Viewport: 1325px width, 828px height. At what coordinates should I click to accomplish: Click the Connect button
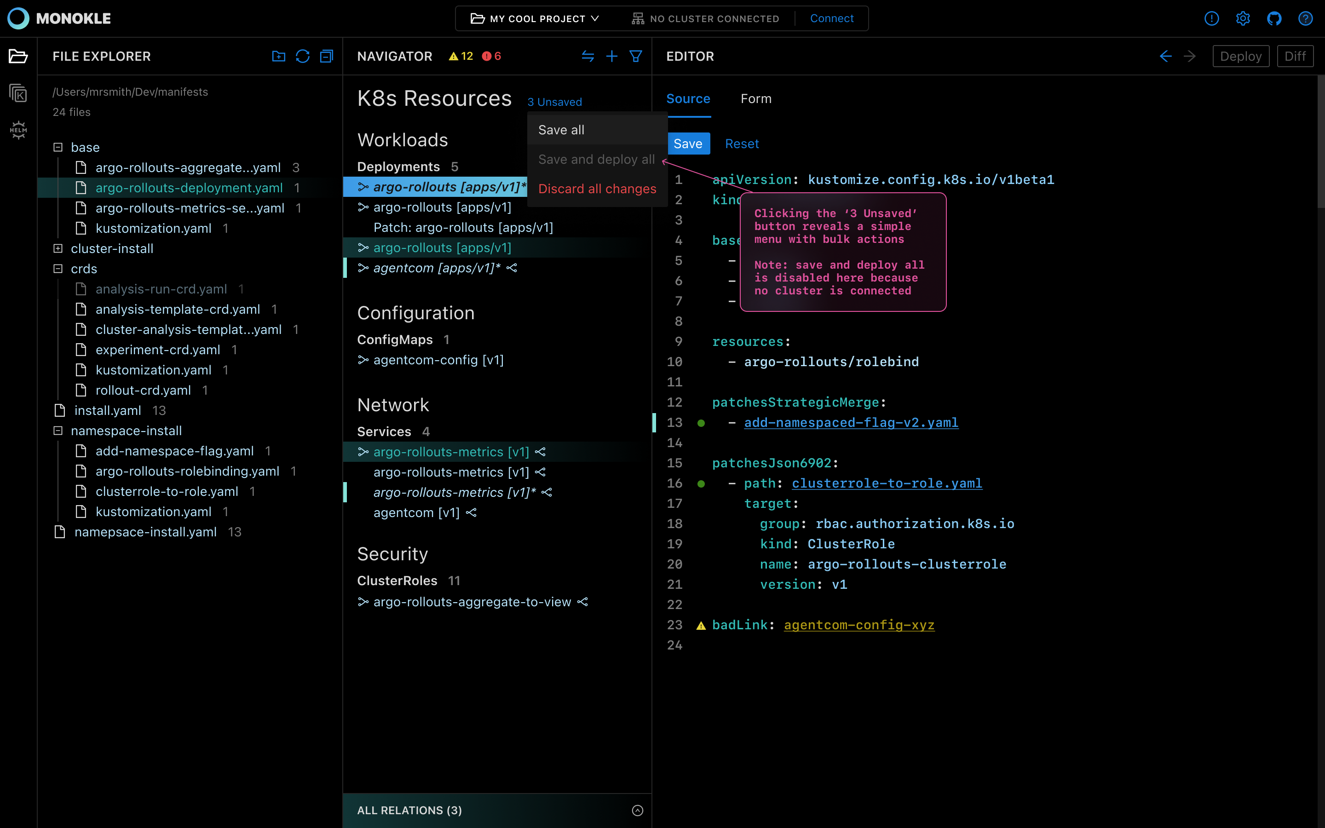click(831, 18)
